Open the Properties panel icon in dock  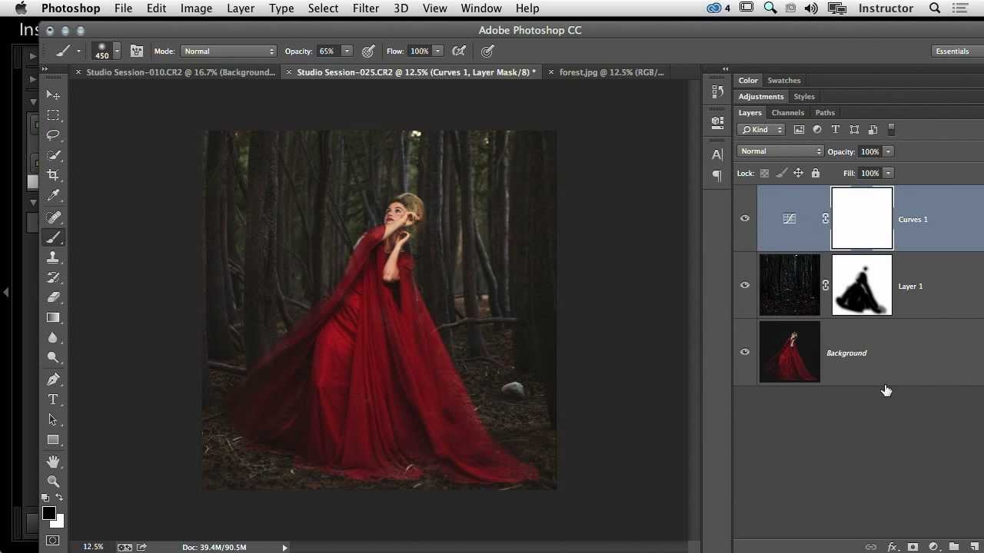(x=717, y=121)
